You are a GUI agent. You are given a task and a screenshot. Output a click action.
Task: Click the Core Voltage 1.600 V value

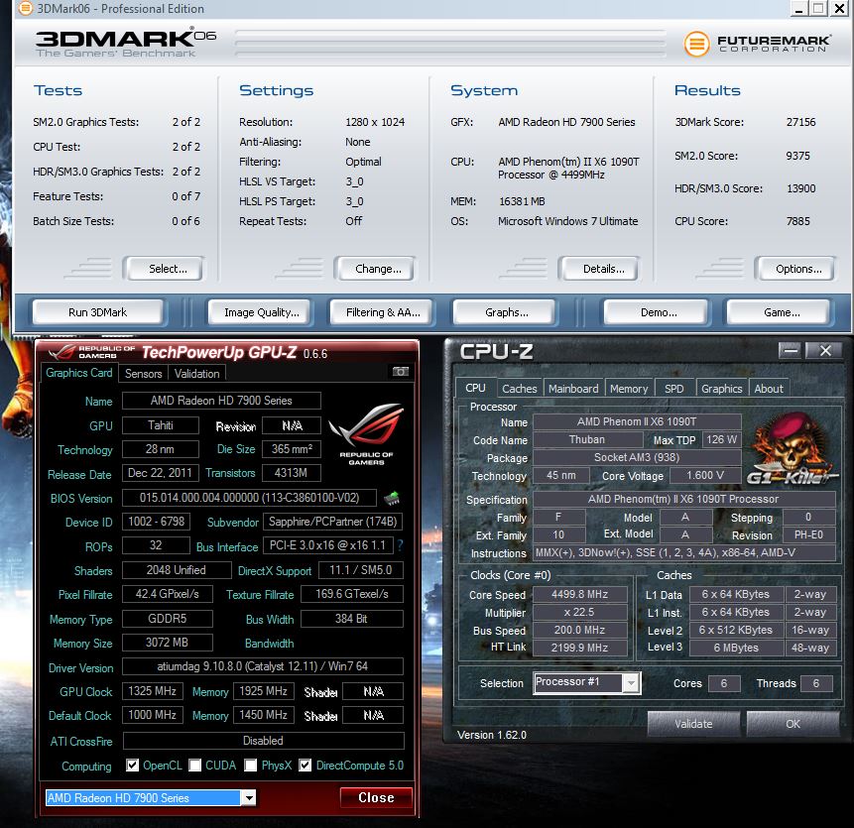tap(705, 475)
